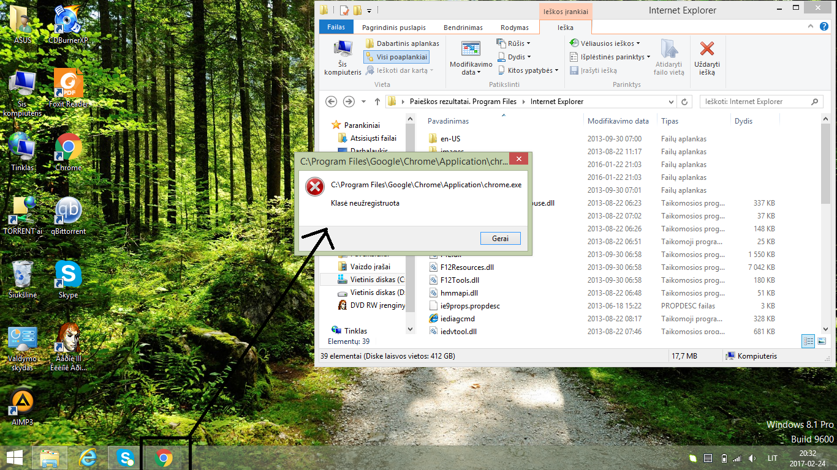Switch to the Rodymas ribbon tab
The width and height of the screenshot is (837, 470).
[x=514, y=28]
